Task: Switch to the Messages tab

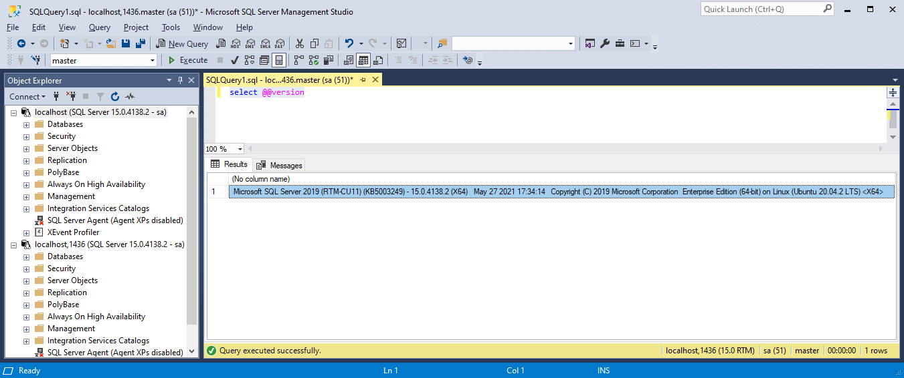Action: [x=280, y=165]
